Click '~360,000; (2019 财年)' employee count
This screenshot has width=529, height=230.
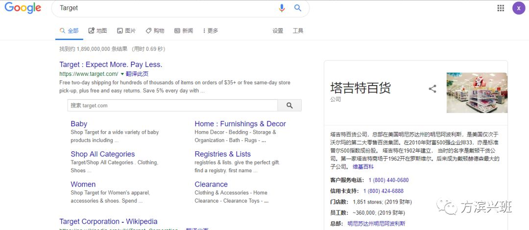tap(379, 213)
